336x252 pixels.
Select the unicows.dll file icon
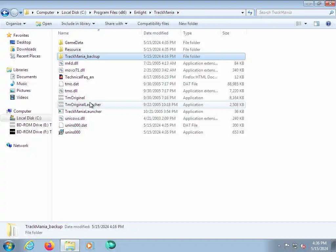coord(61,118)
